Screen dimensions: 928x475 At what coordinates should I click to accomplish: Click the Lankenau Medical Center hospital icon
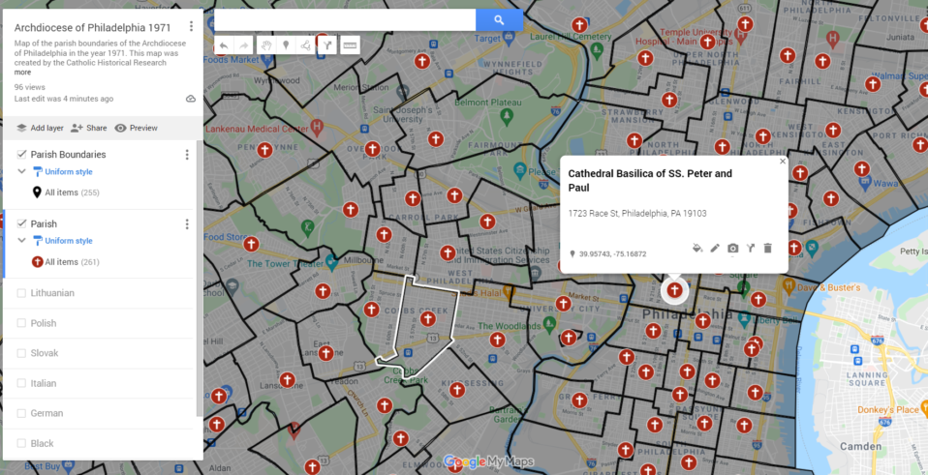pyautogui.click(x=317, y=126)
